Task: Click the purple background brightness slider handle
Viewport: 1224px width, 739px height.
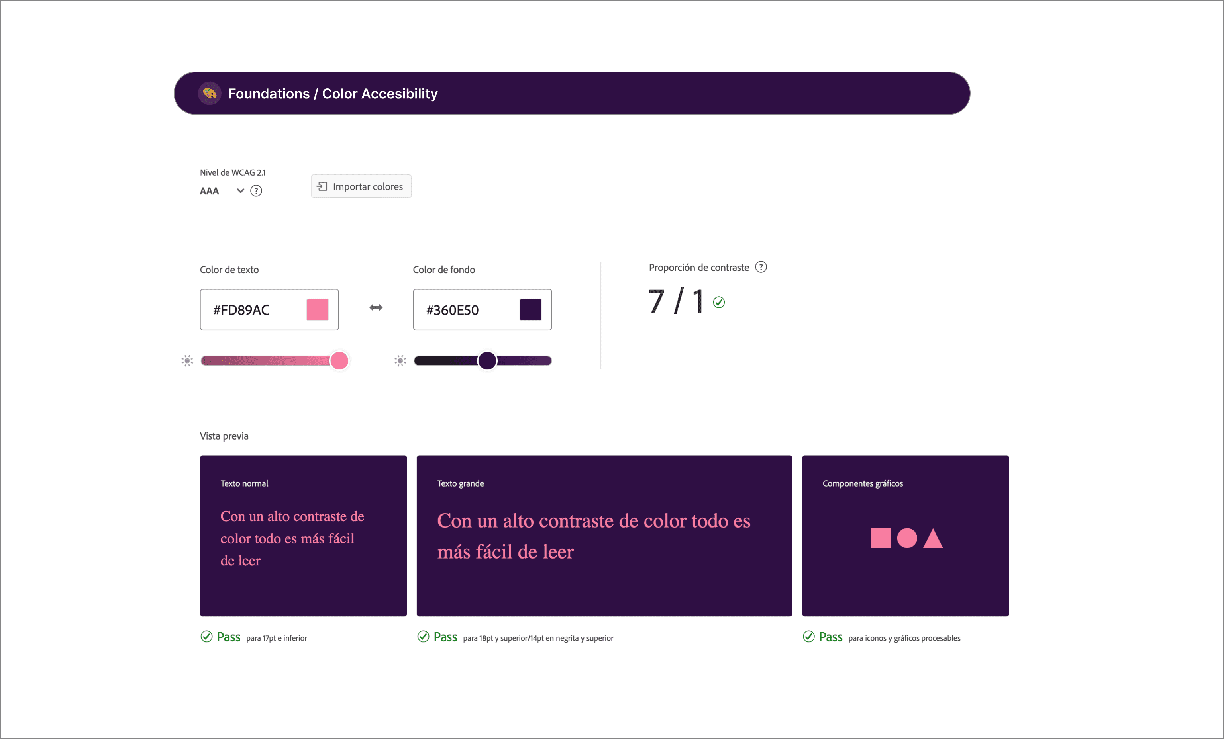Action: pyautogui.click(x=487, y=361)
